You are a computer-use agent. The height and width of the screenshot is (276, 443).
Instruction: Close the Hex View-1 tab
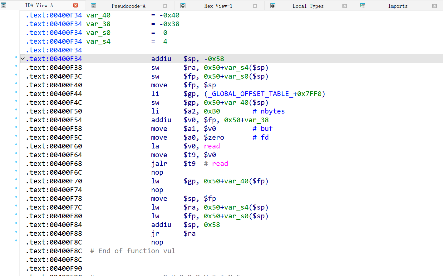[x=255, y=6]
